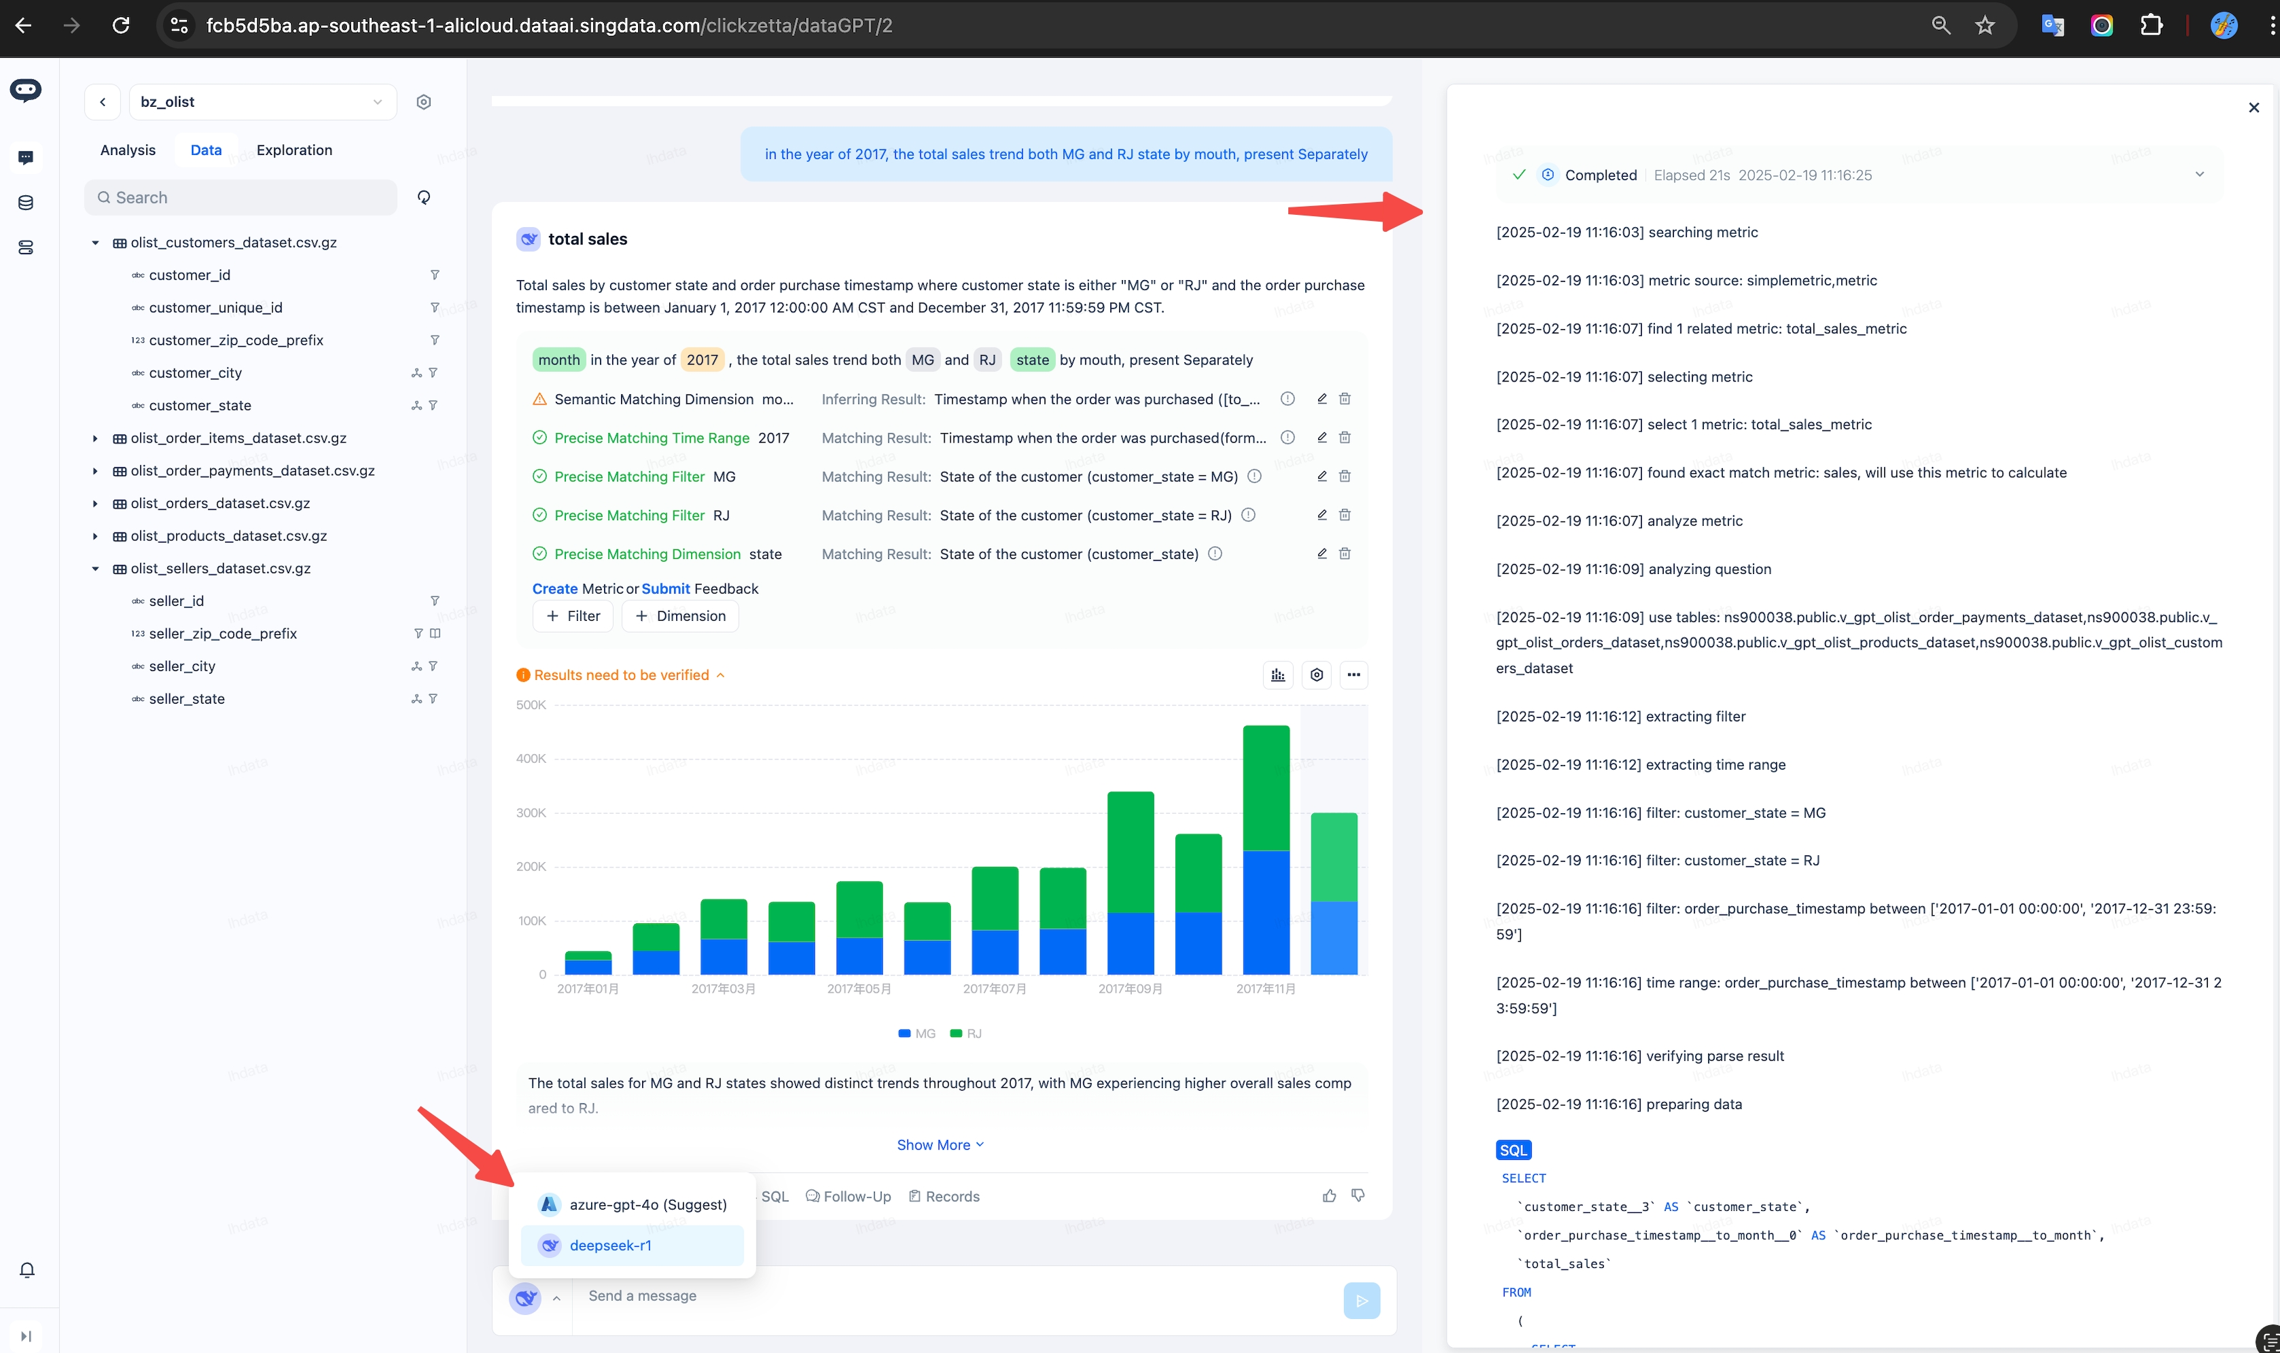Toggle the RJ series in chart legend
Screen dimensions: 2280x1353
[966, 1033]
